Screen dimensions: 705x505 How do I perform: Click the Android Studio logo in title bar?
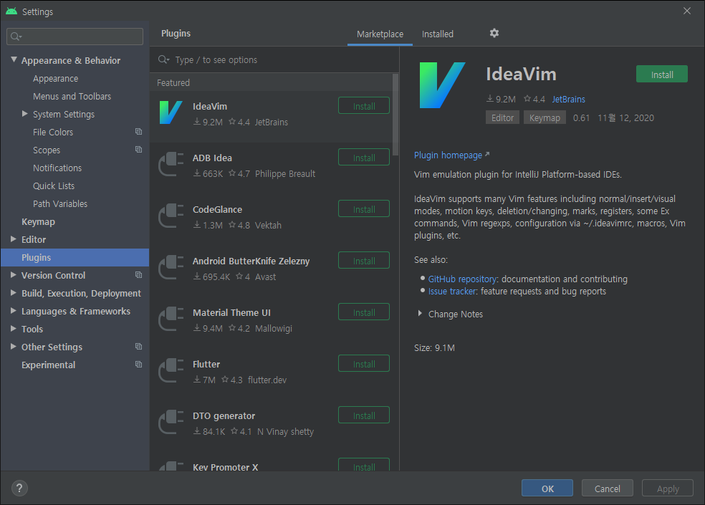pyautogui.click(x=11, y=11)
